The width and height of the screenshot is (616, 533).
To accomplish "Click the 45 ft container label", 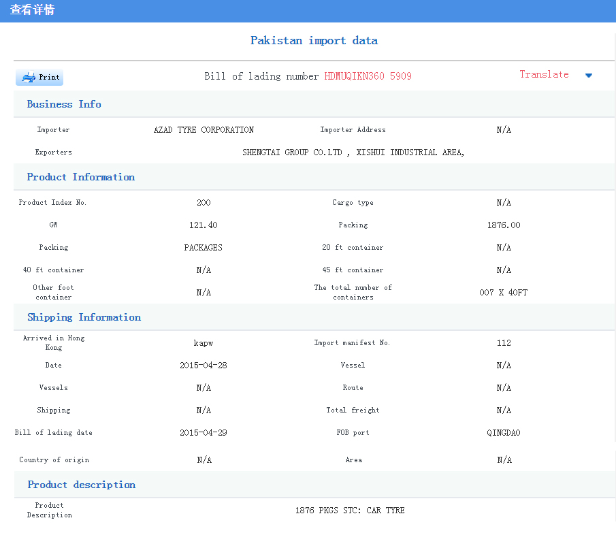I will point(353,270).
